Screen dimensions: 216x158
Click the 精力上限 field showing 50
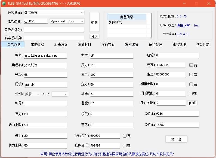pyautogui.click(x=45, y=145)
